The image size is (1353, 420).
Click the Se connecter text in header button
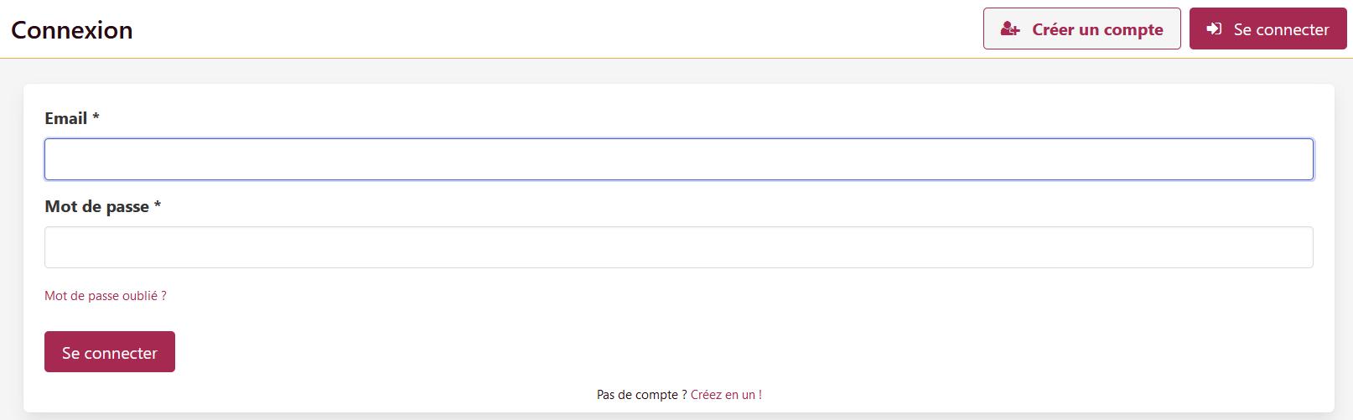pos(1281,29)
